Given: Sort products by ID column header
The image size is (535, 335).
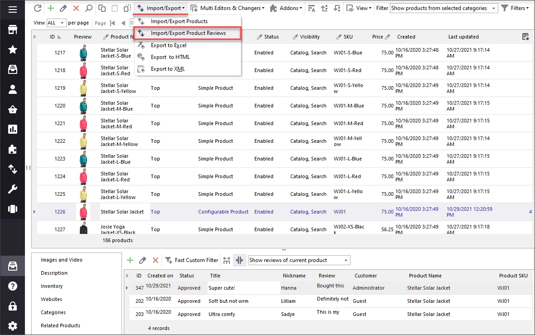Looking at the screenshot, I should (x=55, y=37).
